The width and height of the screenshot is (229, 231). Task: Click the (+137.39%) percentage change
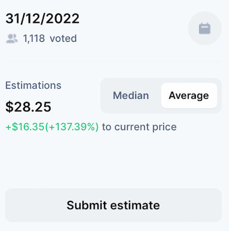(72, 127)
